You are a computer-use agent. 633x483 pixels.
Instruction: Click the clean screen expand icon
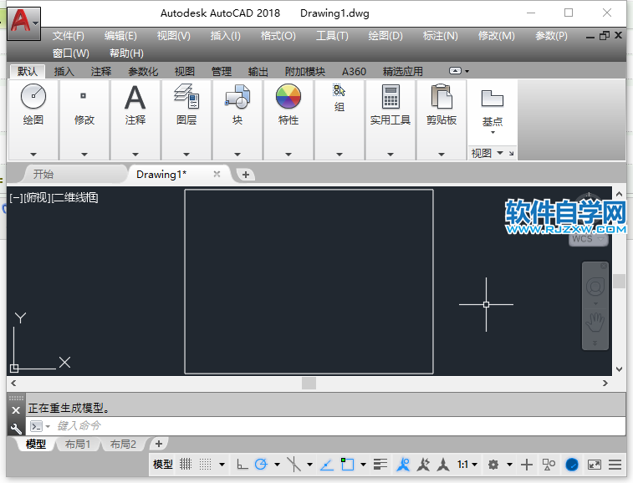point(595,465)
